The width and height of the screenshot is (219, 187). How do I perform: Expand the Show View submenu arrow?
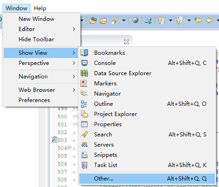[x=74, y=53]
